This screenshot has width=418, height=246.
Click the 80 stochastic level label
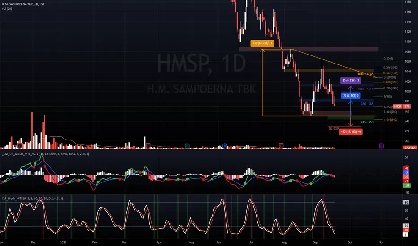coord(406,202)
